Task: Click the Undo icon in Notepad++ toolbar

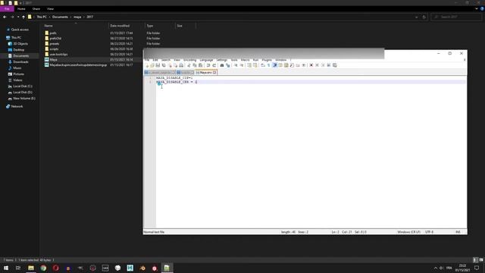Action: click(208, 65)
